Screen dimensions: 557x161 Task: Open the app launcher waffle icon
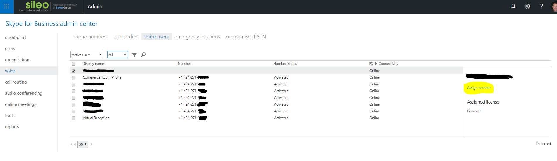7,6
